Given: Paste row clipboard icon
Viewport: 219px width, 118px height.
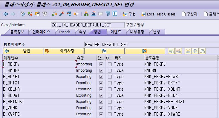Looking at the screenshot, I should [202, 51].
